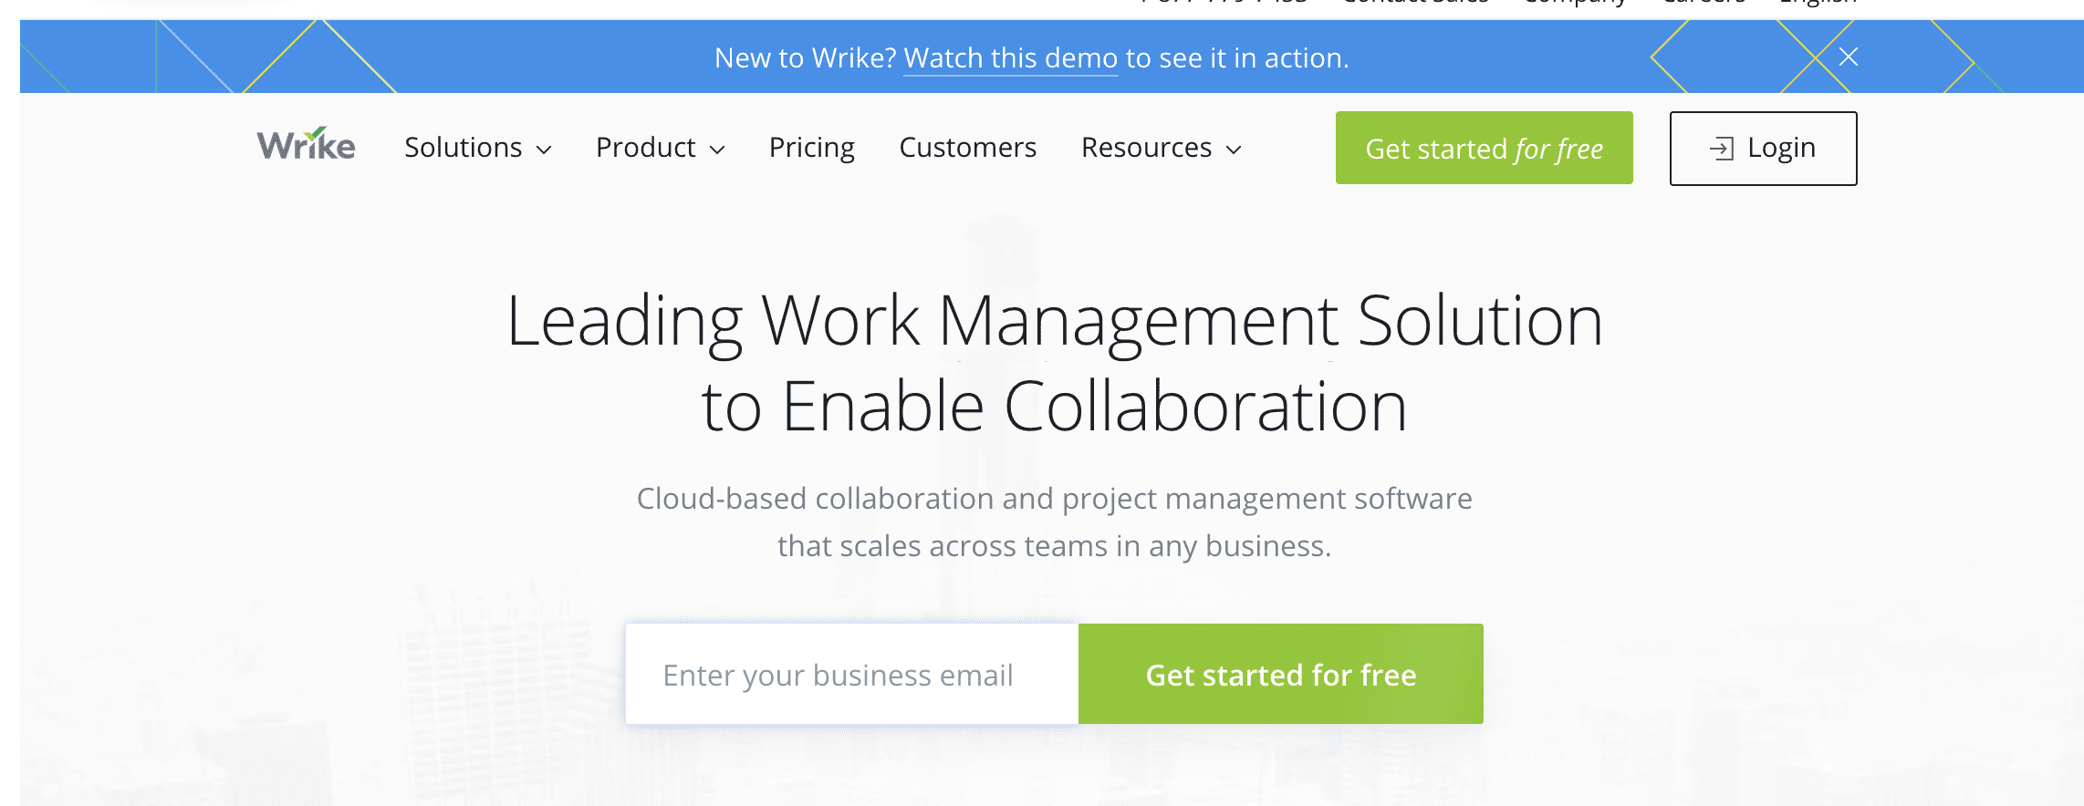Screen dimensions: 2084x806
Task: Click the Get started for free button beside the email field
Action: click(1281, 674)
